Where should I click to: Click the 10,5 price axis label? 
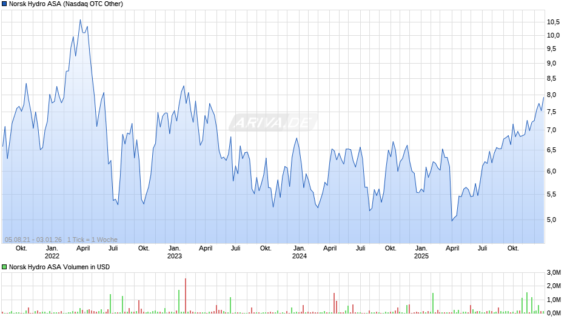coord(553,22)
